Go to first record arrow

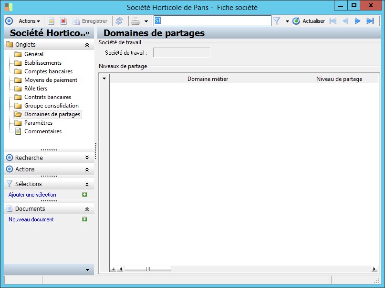click(333, 21)
